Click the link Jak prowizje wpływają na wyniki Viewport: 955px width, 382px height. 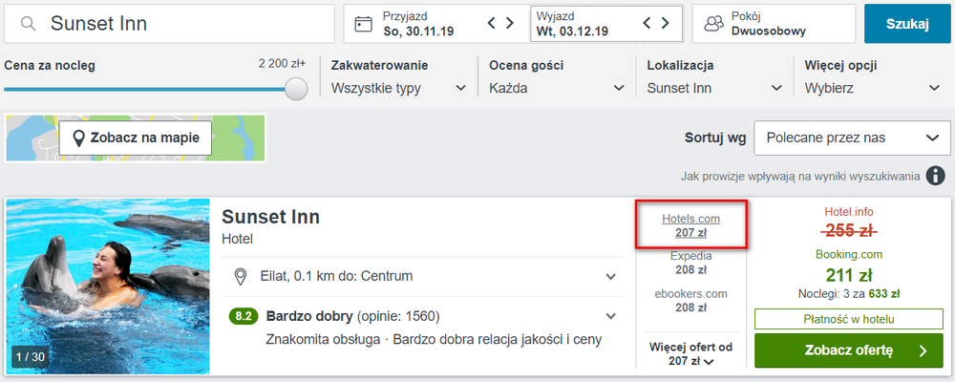tap(800, 178)
